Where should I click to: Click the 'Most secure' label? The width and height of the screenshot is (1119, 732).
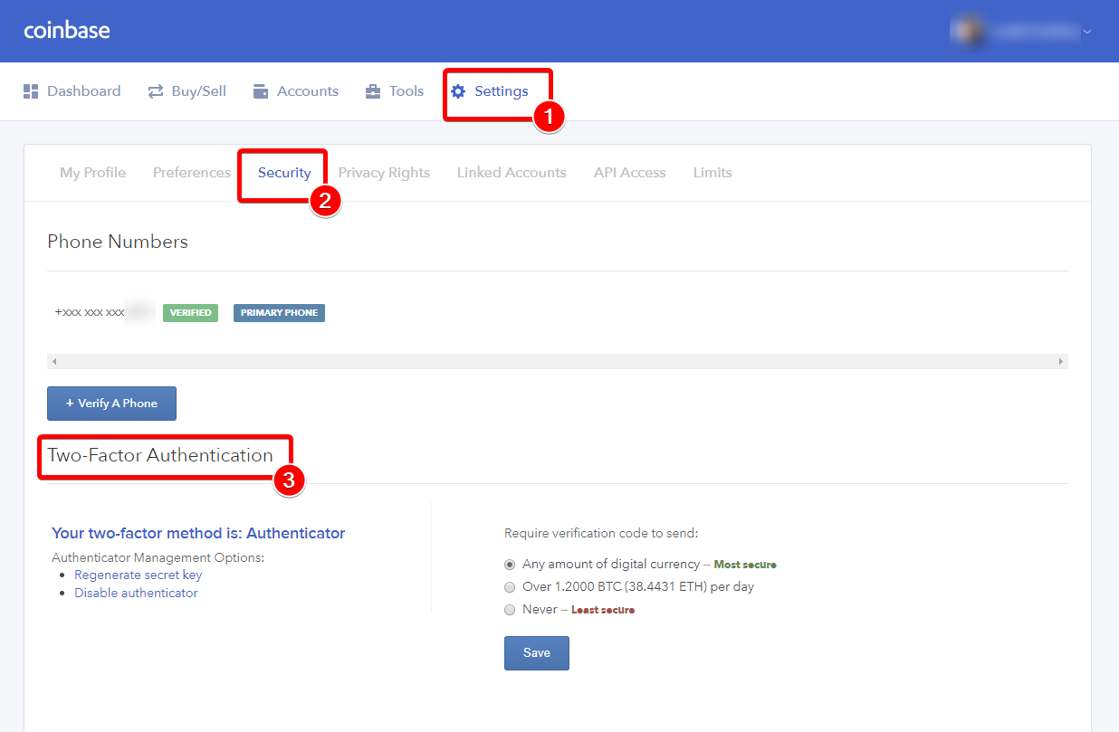click(745, 565)
